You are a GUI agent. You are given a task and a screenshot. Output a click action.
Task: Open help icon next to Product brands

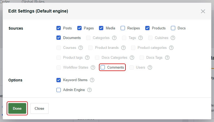click(x=123, y=48)
